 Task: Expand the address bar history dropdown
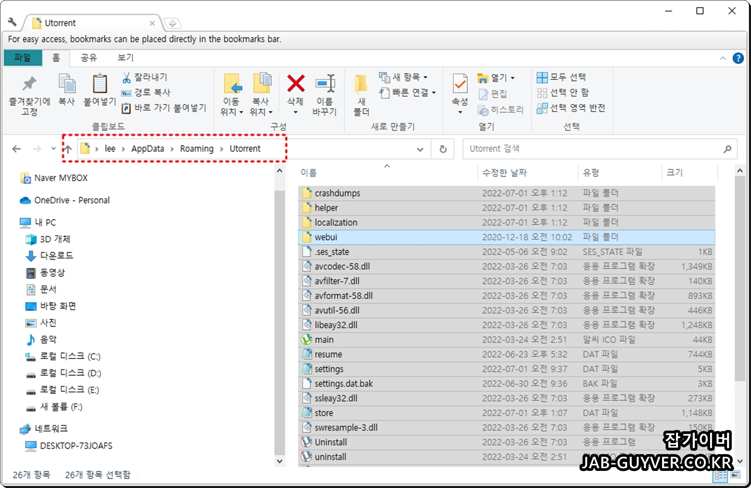tap(420, 149)
